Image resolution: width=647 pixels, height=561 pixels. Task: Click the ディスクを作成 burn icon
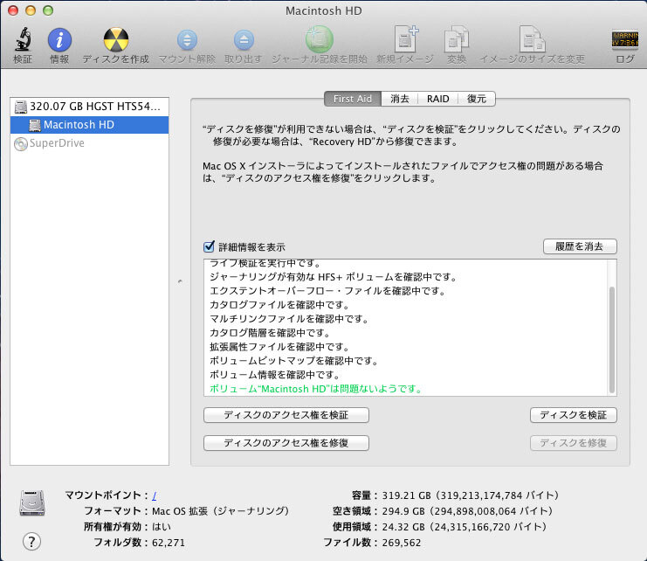(x=116, y=40)
